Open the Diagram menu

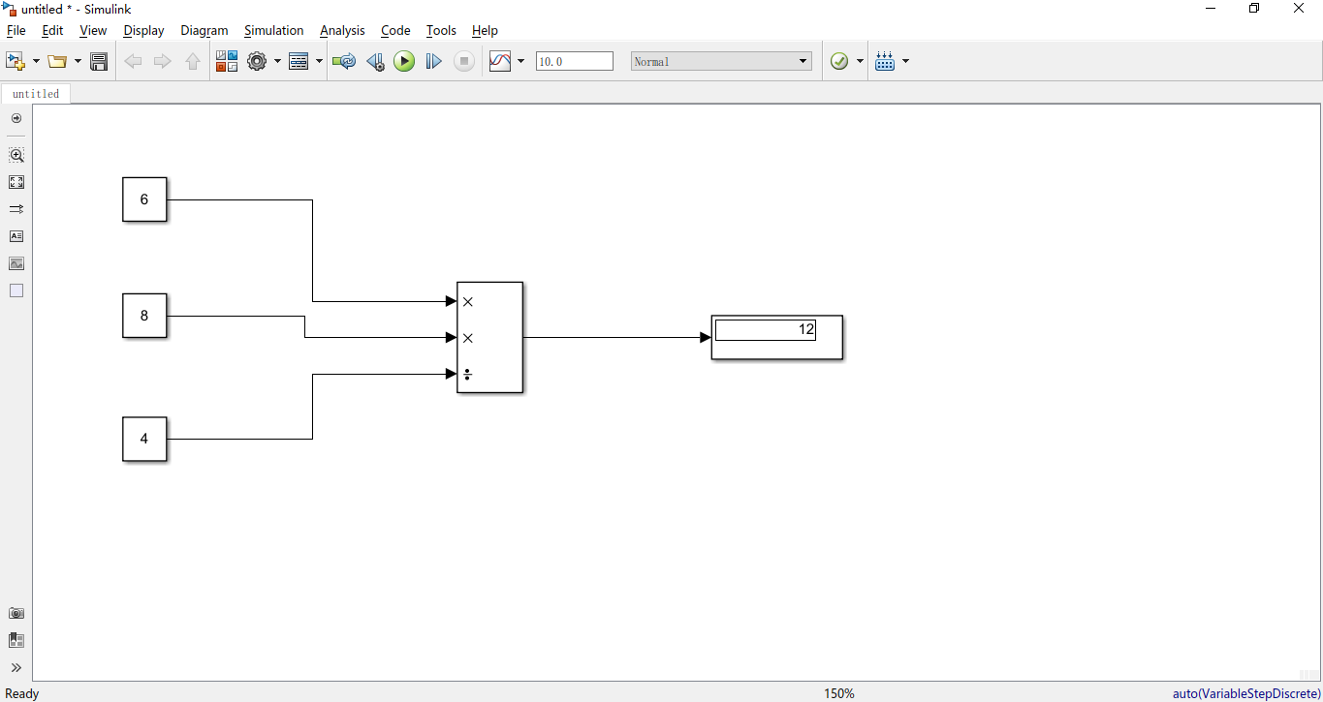[x=204, y=31]
